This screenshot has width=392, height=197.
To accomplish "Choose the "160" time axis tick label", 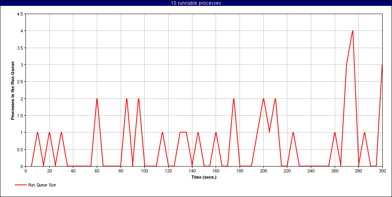I will [216, 171].
